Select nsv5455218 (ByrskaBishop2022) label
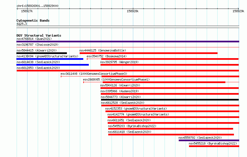This screenshot has width=247, height=157. pos(213,143)
